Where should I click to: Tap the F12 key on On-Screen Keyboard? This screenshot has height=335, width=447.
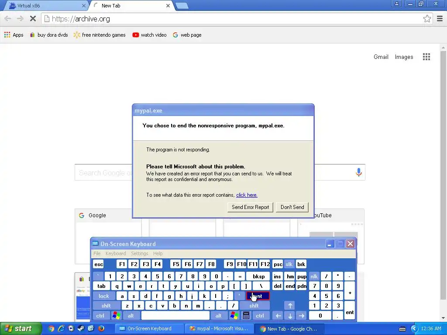click(265, 264)
